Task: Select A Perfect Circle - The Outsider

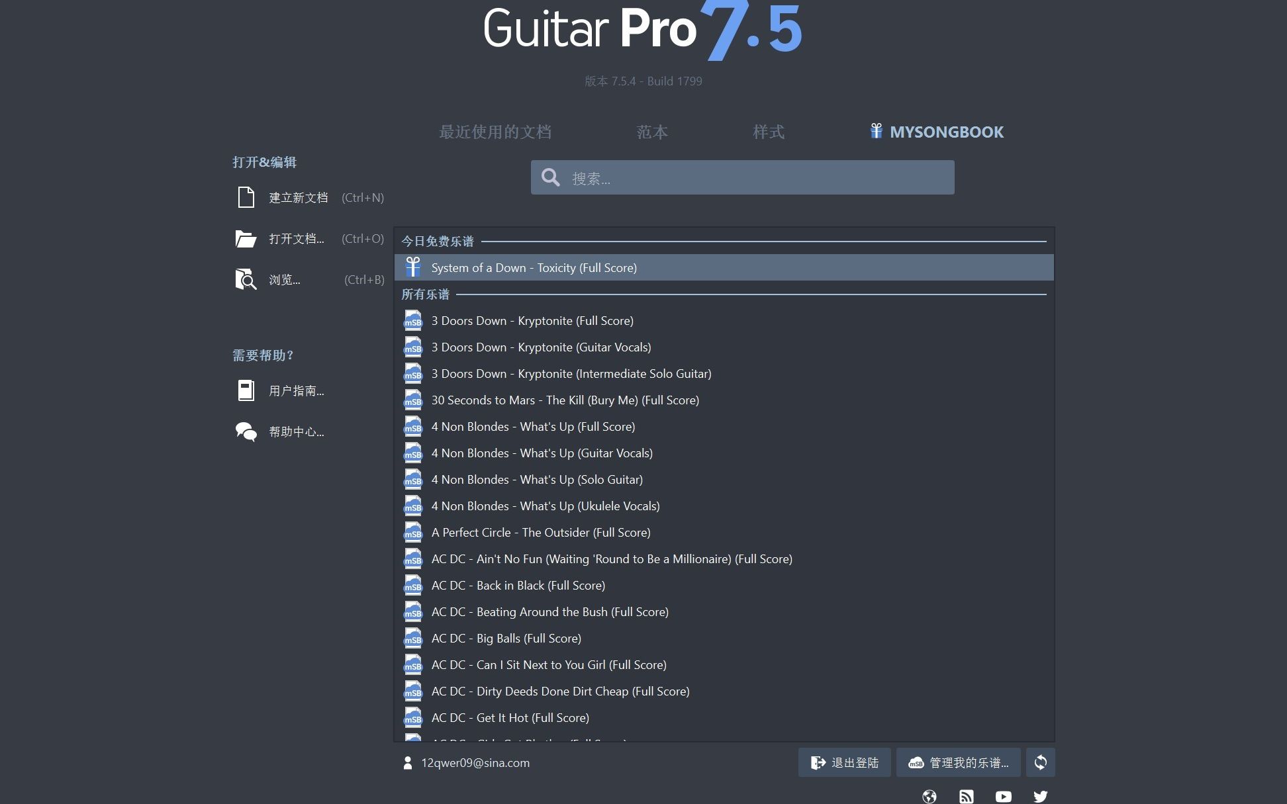Action: coord(724,532)
